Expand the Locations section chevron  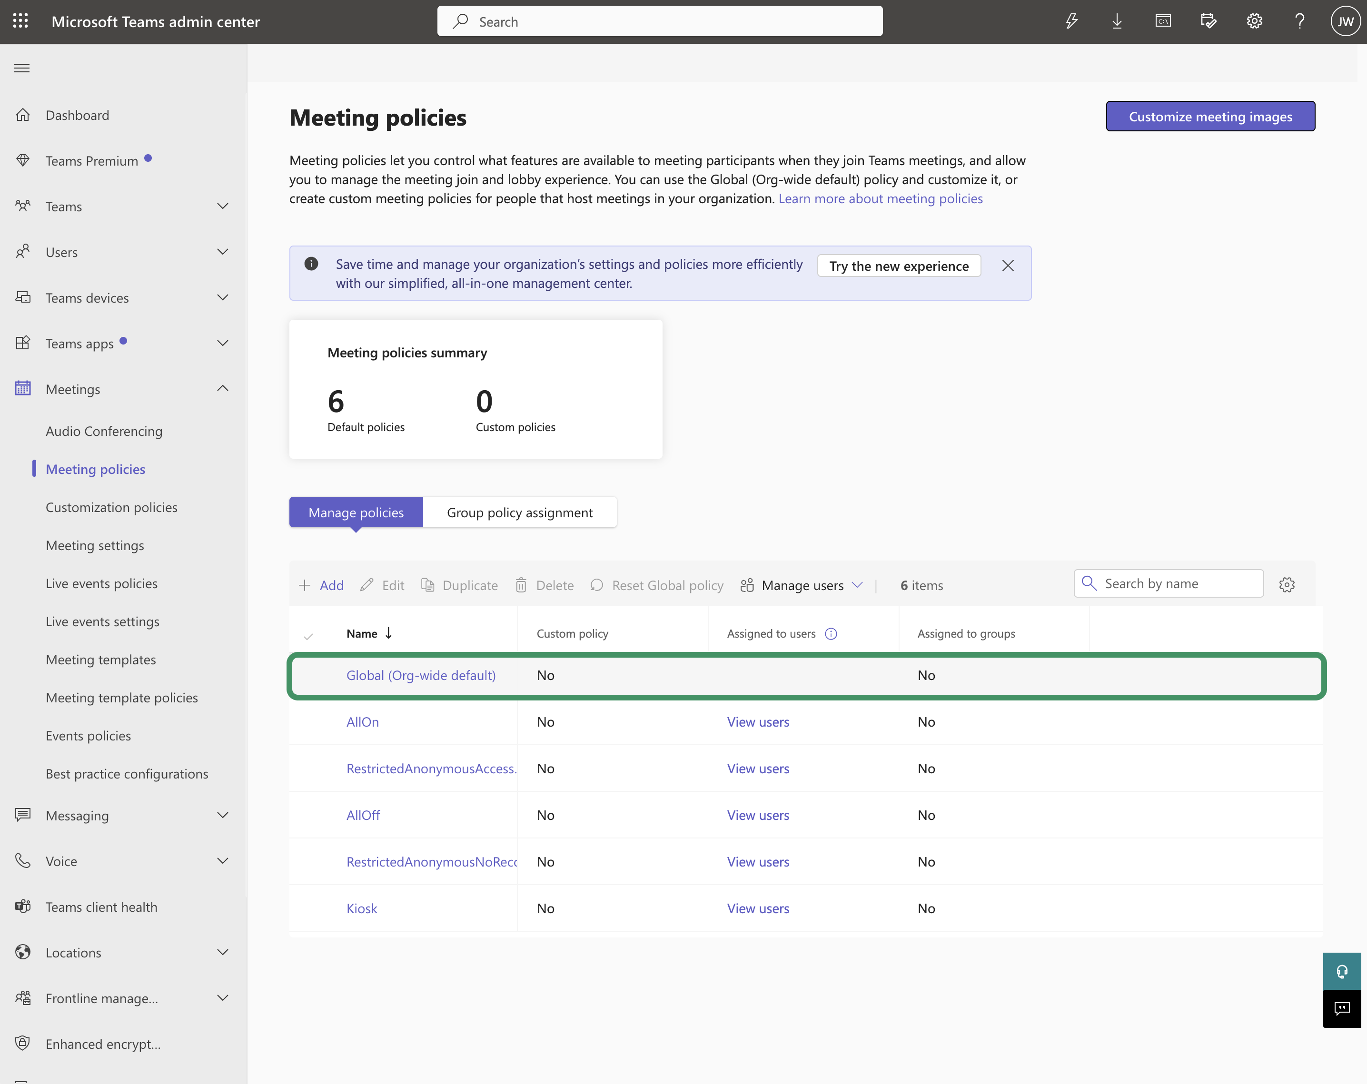(x=223, y=952)
